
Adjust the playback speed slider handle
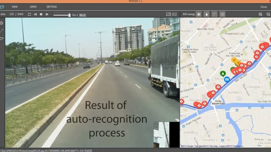tap(69, 15)
